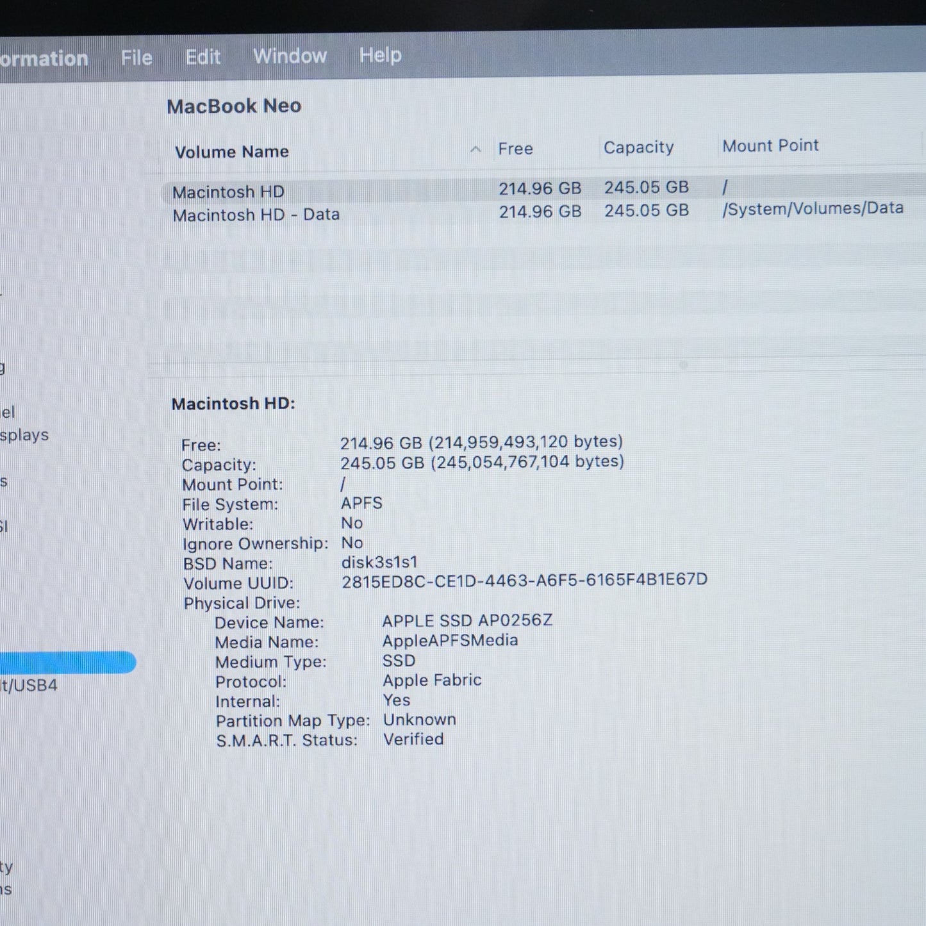926x926 pixels.
Task: Click the Writable value No
Action: click(x=352, y=523)
